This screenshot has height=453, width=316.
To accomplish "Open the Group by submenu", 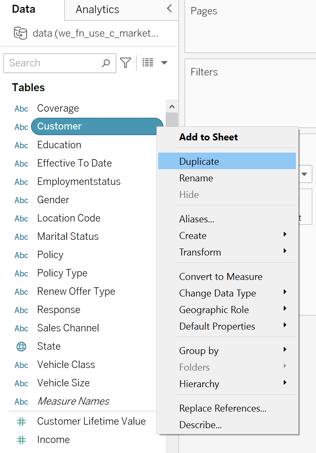I will pyautogui.click(x=198, y=351).
